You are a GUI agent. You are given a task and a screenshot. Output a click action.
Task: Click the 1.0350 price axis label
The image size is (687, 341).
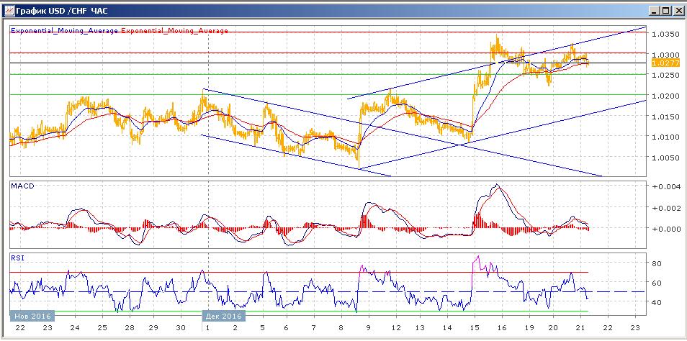point(665,34)
